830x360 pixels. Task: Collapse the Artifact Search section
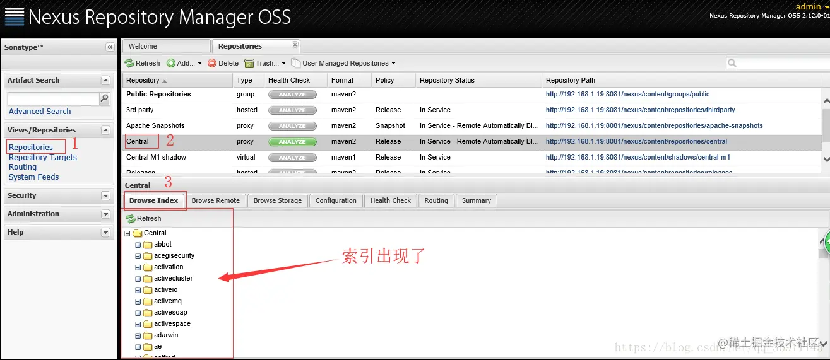(x=105, y=80)
